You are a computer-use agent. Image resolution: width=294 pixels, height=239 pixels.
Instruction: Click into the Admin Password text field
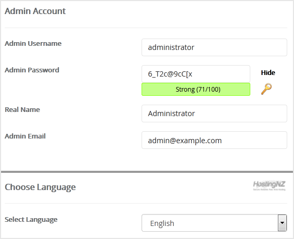(x=196, y=74)
